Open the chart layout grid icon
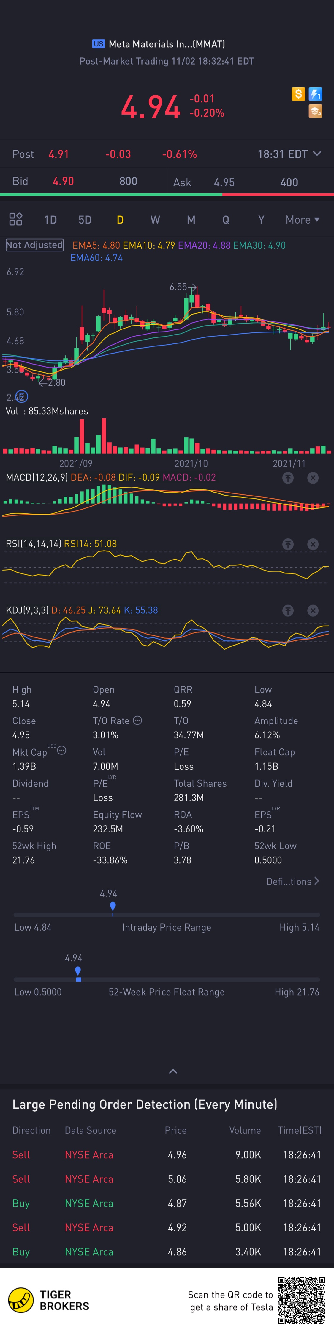334x1333 pixels. click(x=16, y=219)
